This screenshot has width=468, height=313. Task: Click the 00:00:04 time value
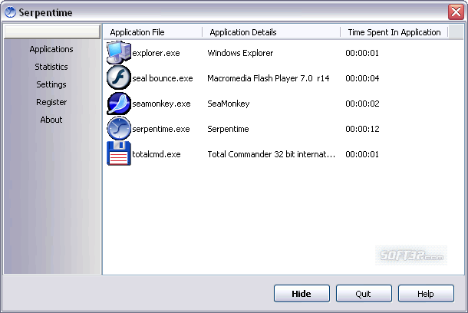(362, 78)
